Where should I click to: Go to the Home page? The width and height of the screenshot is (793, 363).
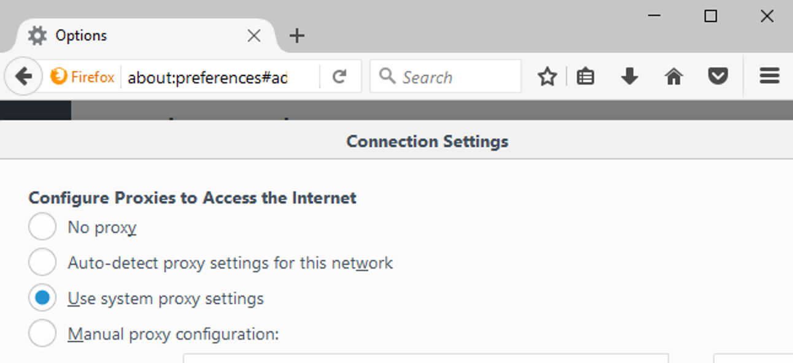coord(673,77)
